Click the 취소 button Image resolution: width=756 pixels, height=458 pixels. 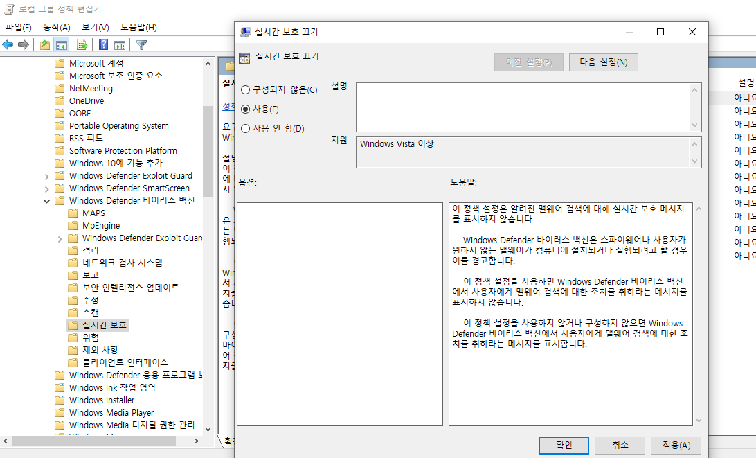coord(620,445)
